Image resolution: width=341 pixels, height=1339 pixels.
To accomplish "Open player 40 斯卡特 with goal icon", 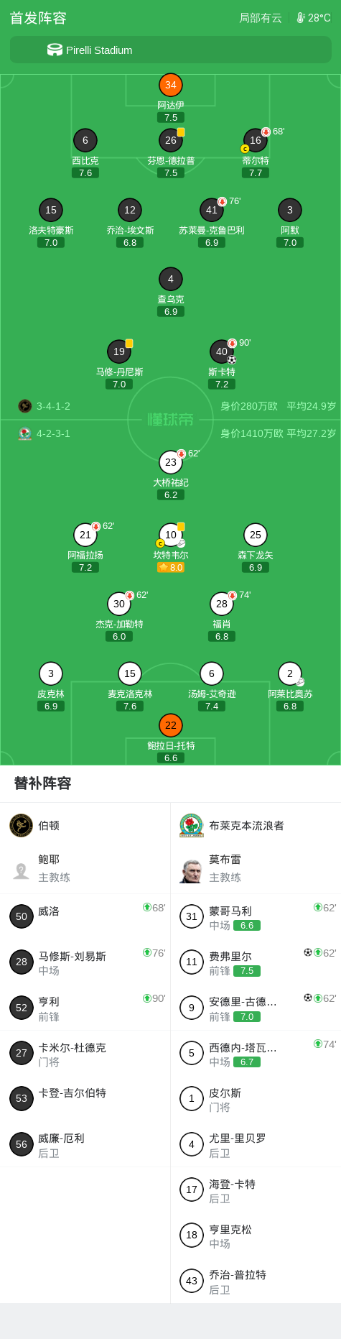I will (x=222, y=351).
